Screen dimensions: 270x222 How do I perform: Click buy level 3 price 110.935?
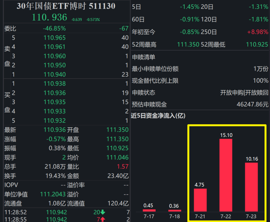(55, 102)
